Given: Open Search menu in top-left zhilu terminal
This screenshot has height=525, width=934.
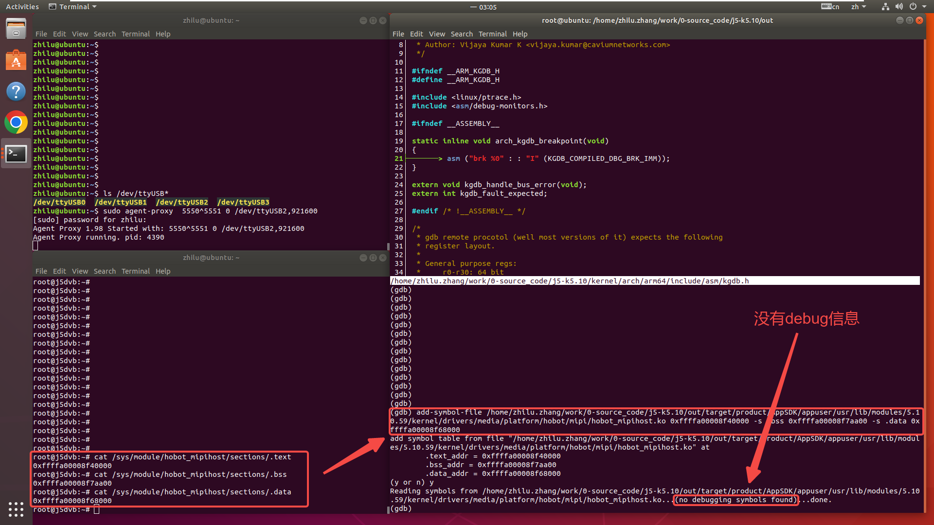Looking at the screenshot, I should point(105,34).
